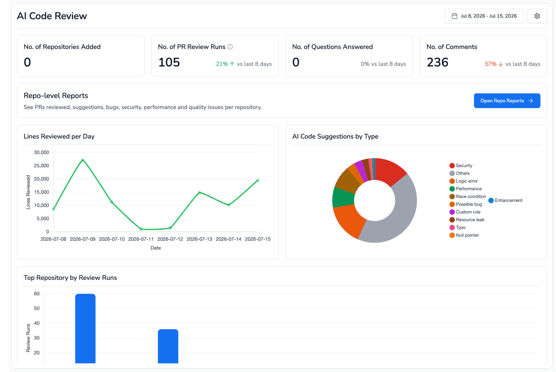
Task: Click the 2026-07-13 line chart data point
Action: [x=199, y=192]
